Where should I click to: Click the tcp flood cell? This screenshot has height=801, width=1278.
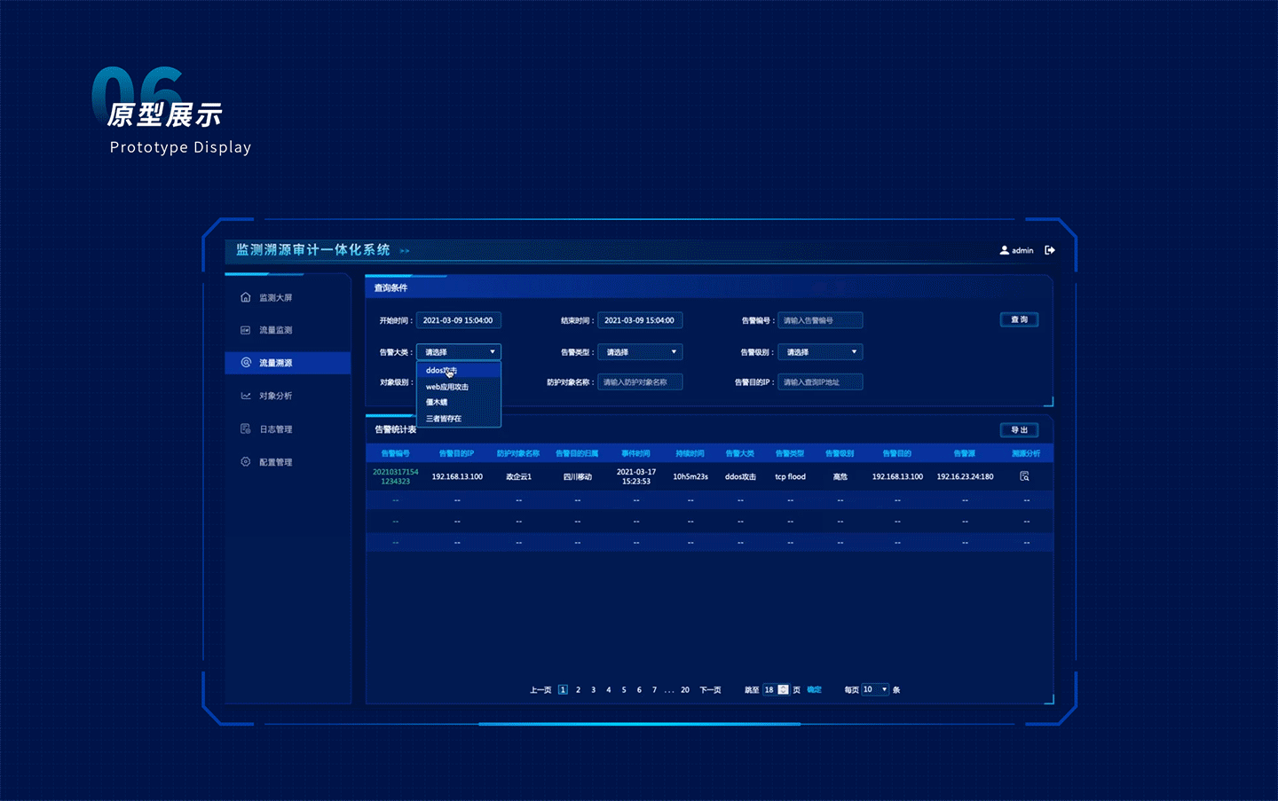coord(790,477)
